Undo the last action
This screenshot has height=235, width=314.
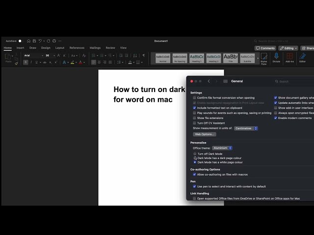40,41
